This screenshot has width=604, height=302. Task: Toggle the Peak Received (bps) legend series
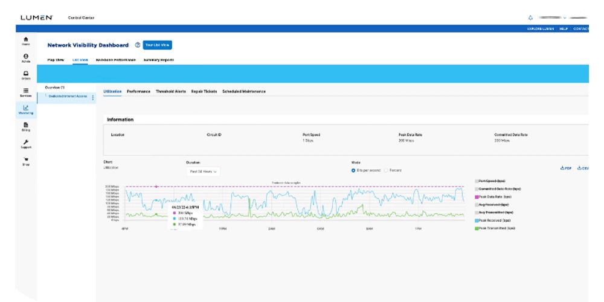493,220
